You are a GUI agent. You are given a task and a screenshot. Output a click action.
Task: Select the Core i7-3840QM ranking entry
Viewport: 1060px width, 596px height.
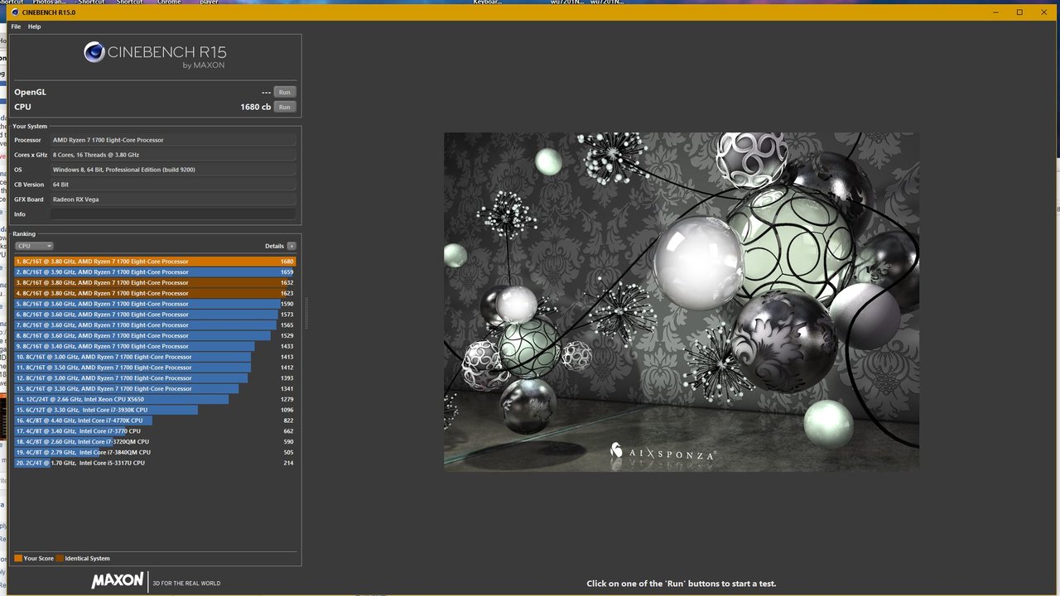point(155,452)
